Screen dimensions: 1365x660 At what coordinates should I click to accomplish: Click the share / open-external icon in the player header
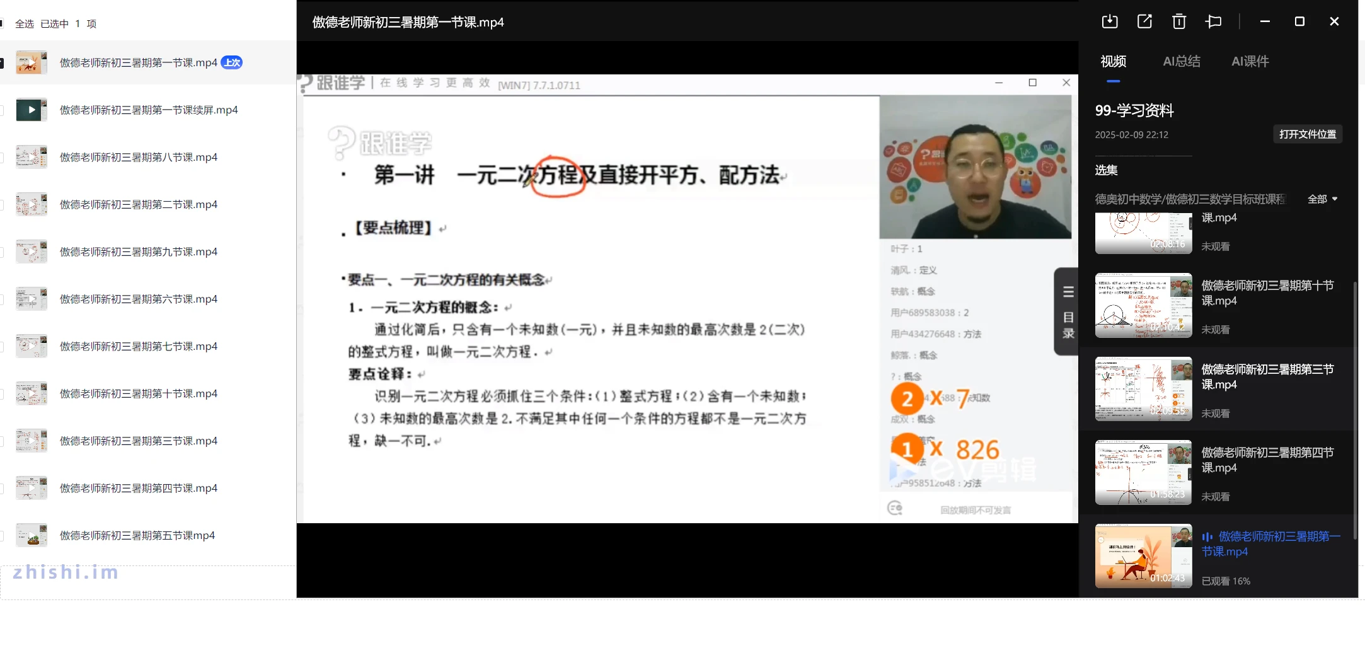[1144, 21]
